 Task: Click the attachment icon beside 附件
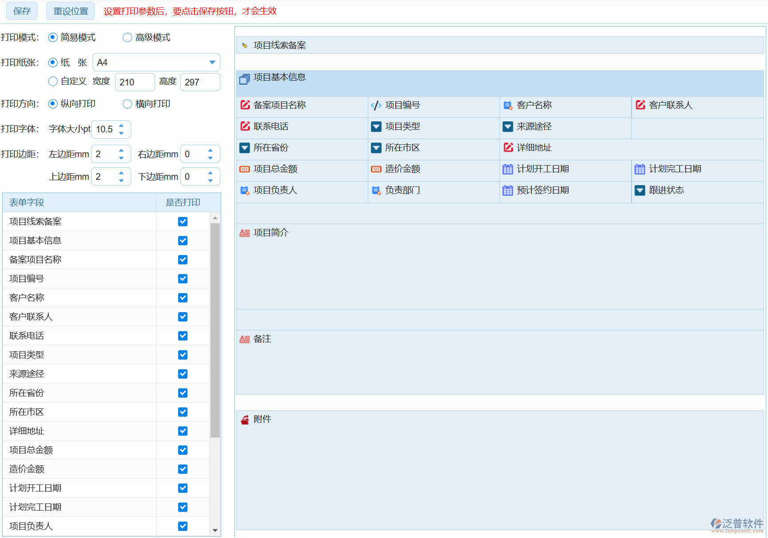coord(245,419)
